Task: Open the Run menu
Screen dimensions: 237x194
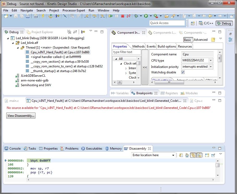Action: pos(91,10)
